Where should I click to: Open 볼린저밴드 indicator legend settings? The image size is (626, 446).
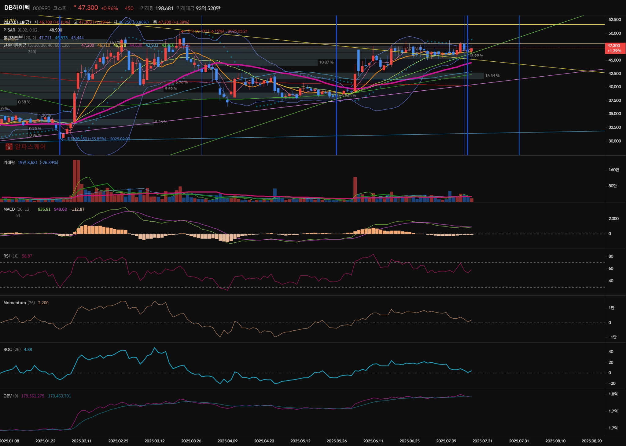click(x=13, y=38)
